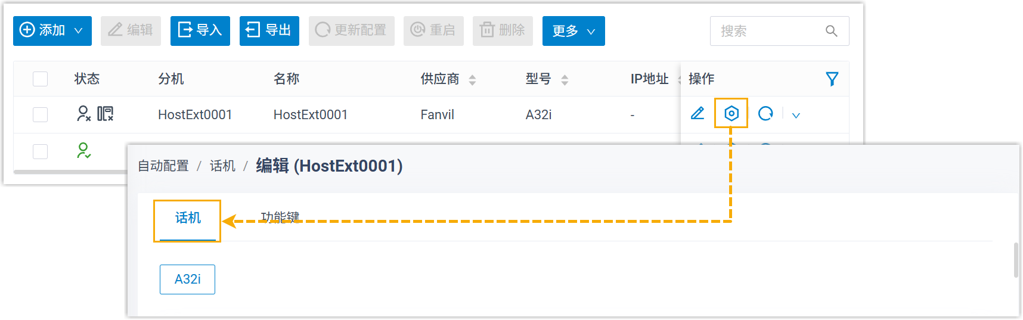This screenshot has width=1023, height=320.
Task: Expand more actions chevron in HostExt0001 row
Action: (796, 115)
